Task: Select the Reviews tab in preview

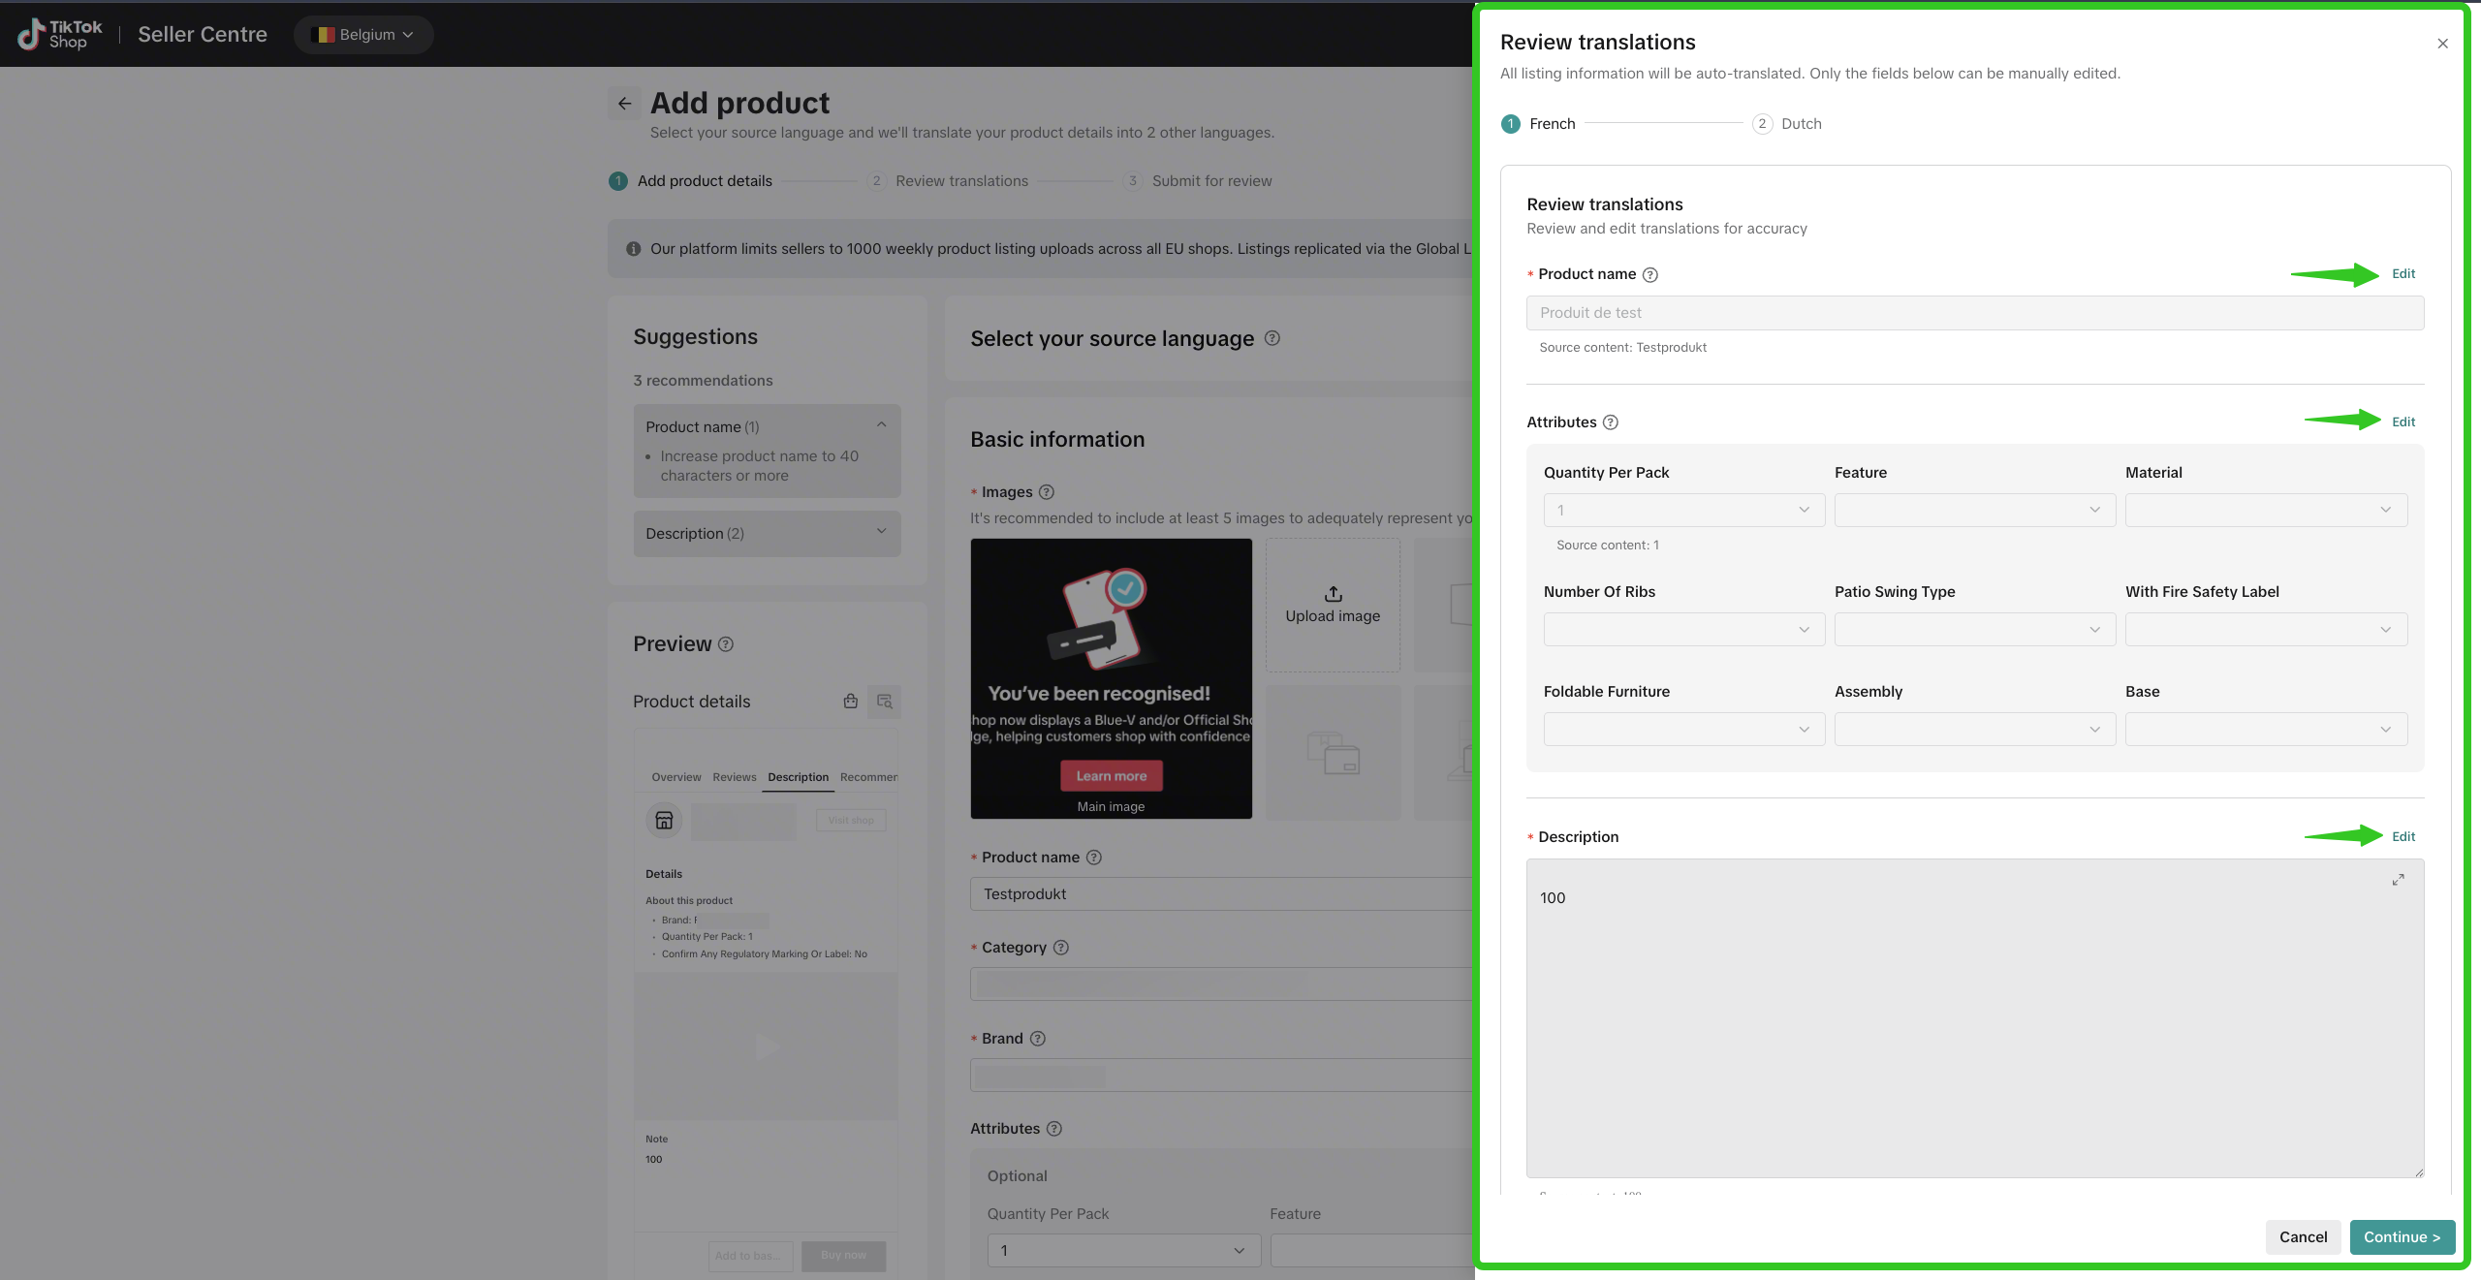Action: pyautogui.click(x=735, y=777)
